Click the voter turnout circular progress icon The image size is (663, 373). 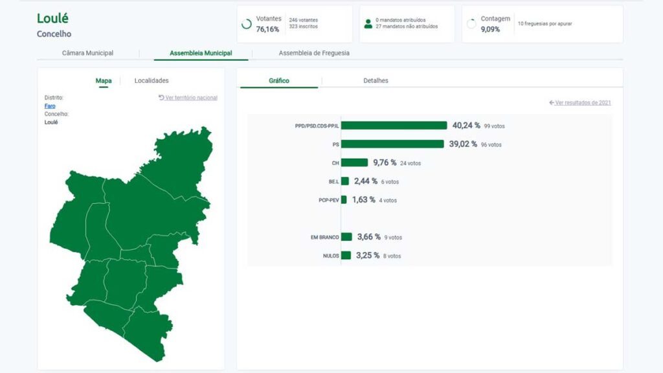pos(246,24)
